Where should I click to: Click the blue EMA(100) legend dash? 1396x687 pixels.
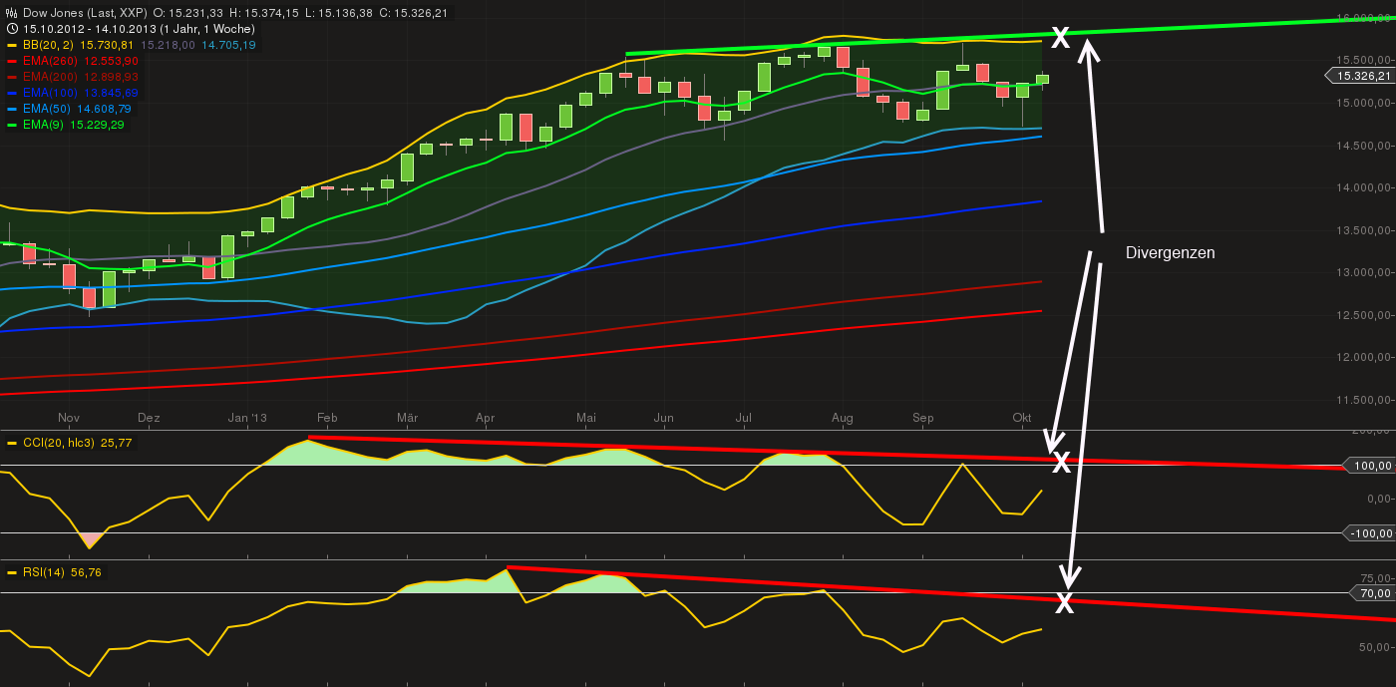pos(11,92)
